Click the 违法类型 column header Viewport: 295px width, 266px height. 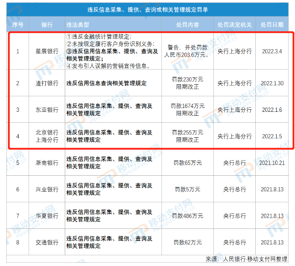(x=78, y=25)
